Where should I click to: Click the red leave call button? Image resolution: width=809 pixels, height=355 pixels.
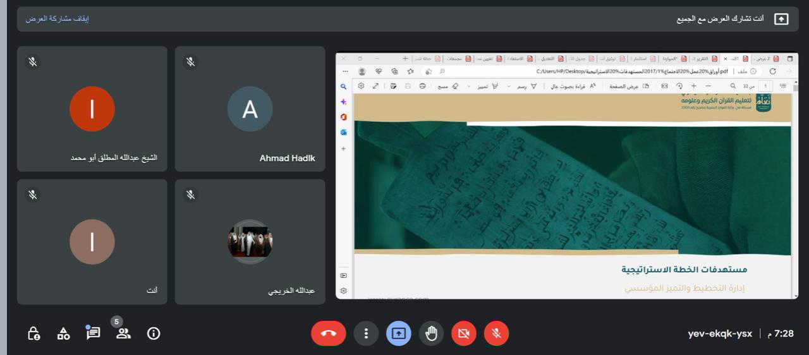(328, 334)
